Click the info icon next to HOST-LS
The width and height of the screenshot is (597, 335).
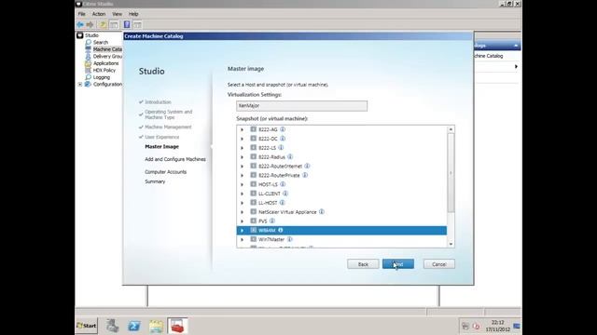pos(283,184)
